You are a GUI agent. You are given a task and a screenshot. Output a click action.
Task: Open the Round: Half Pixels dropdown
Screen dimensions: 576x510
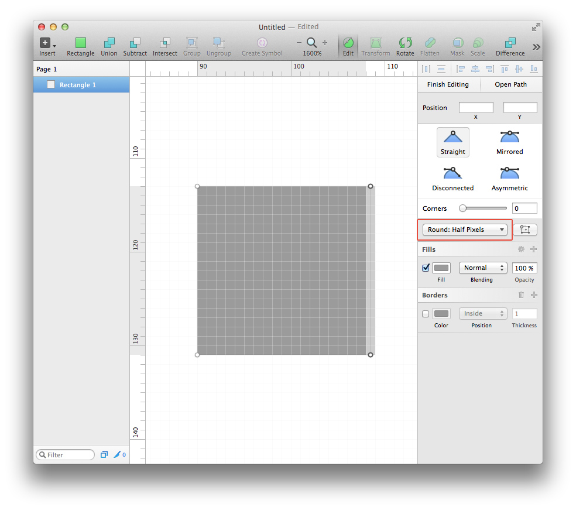pos(464,230)
